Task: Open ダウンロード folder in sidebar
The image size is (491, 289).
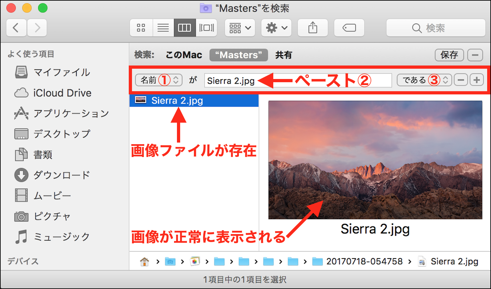Action: point(61,175)
